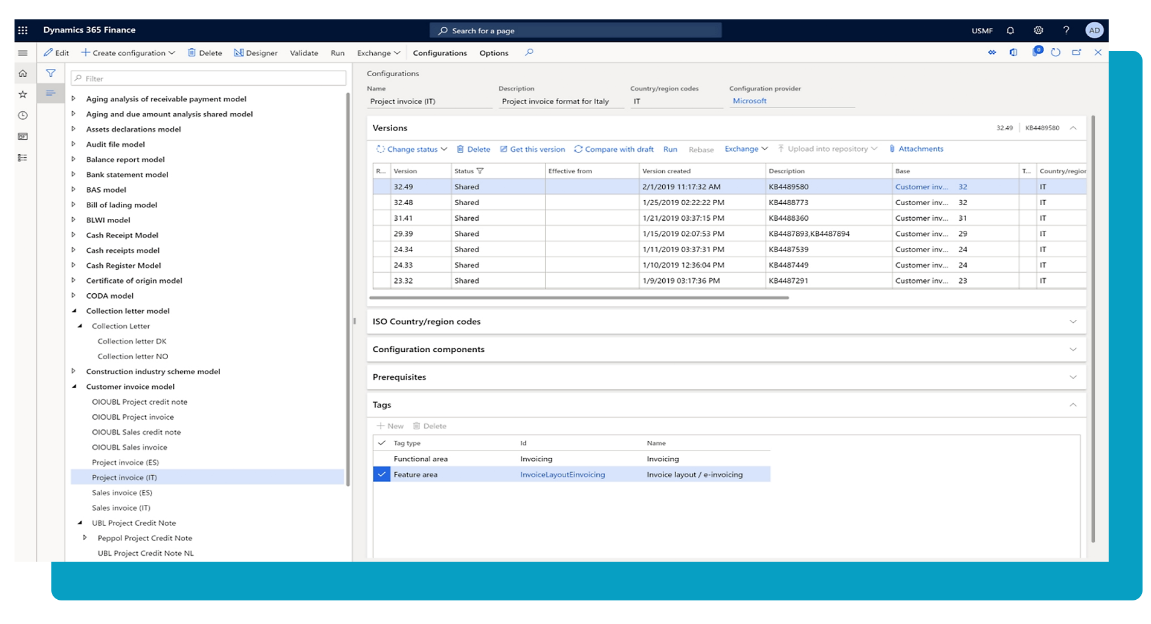Click the Microsoft configuration provider link
1151x624 pixels.
[x=749, y=101]
